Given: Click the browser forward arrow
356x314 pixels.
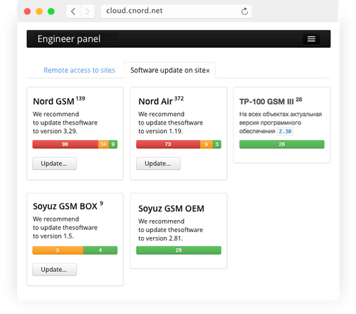Looking at the screenshot, I should tap(88, 11).
